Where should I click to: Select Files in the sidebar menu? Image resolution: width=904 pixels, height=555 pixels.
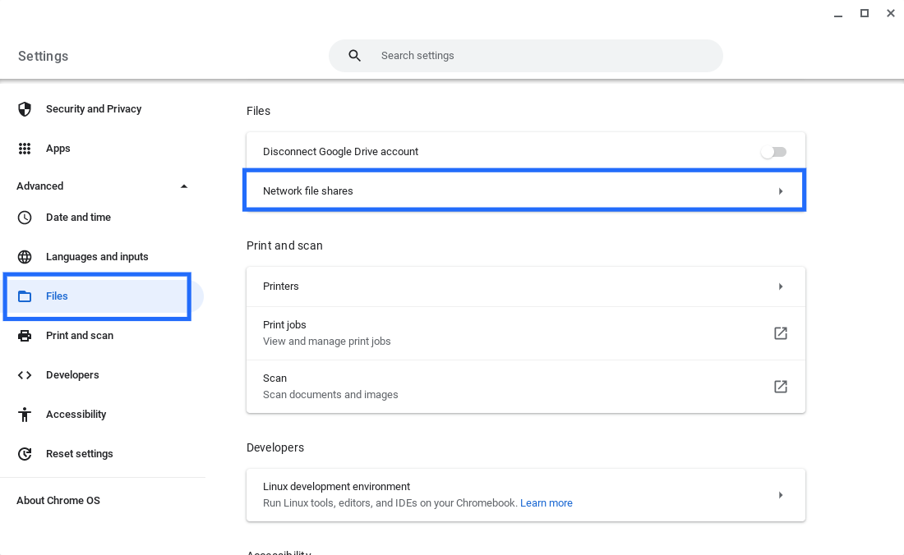[x=57, y=296]
